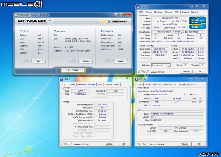Click the Futuremark logo icon
This screenshot has height=157, width=221.
click(104, 22)
